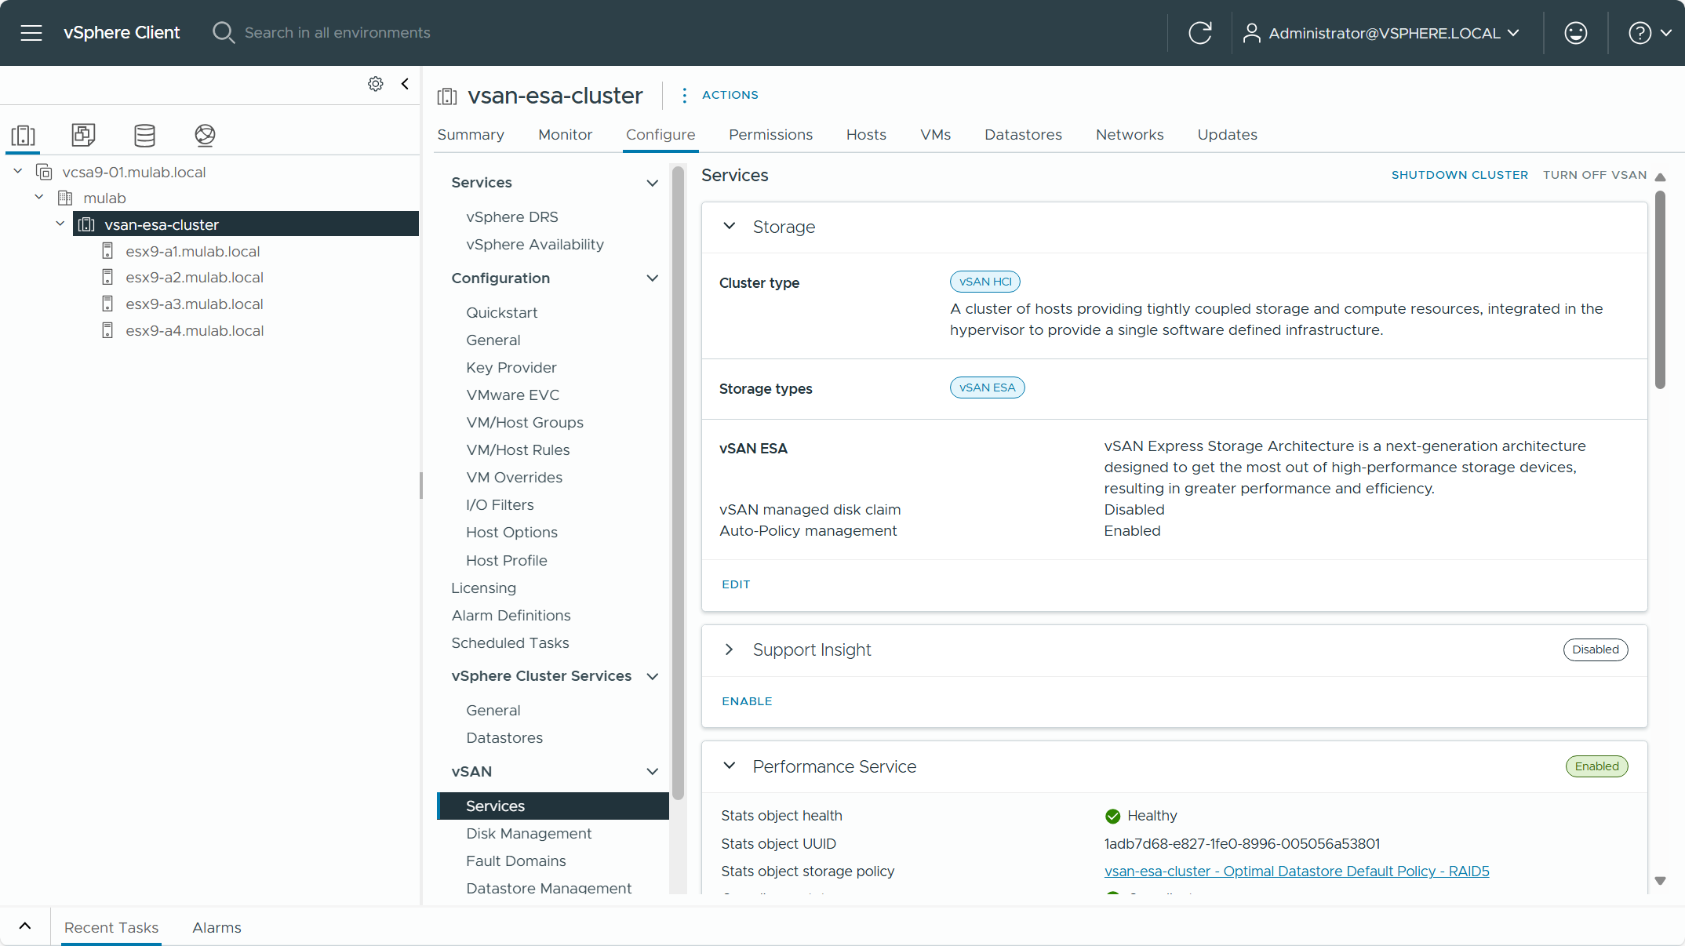The width and height of the screenshot is (1685, 946).
Task: Click the refresh icon in top bar
Action: coord(1199,33)
